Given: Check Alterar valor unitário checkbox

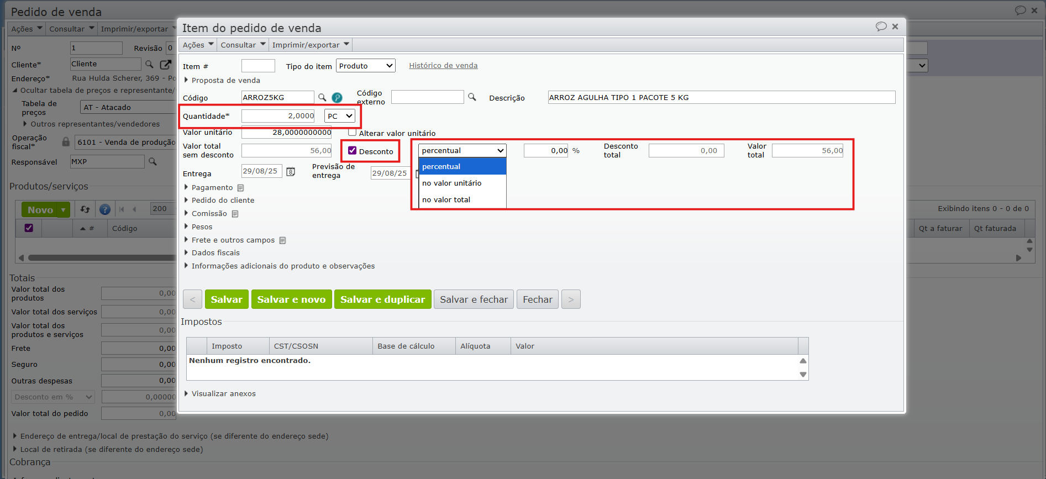Looking at the screenshot, I should pos(352,133).
